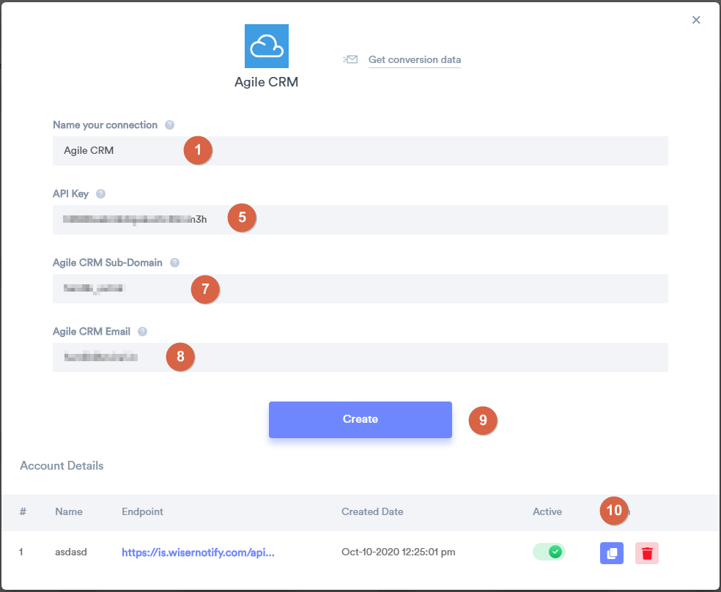Focus the Name your connection field
The width and height of the screenshot is (721, 592).
(x=360, y=151)
